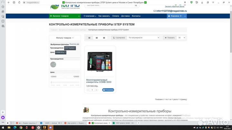Expand the Фильтр товаров panel

click(x=65, y=38)
